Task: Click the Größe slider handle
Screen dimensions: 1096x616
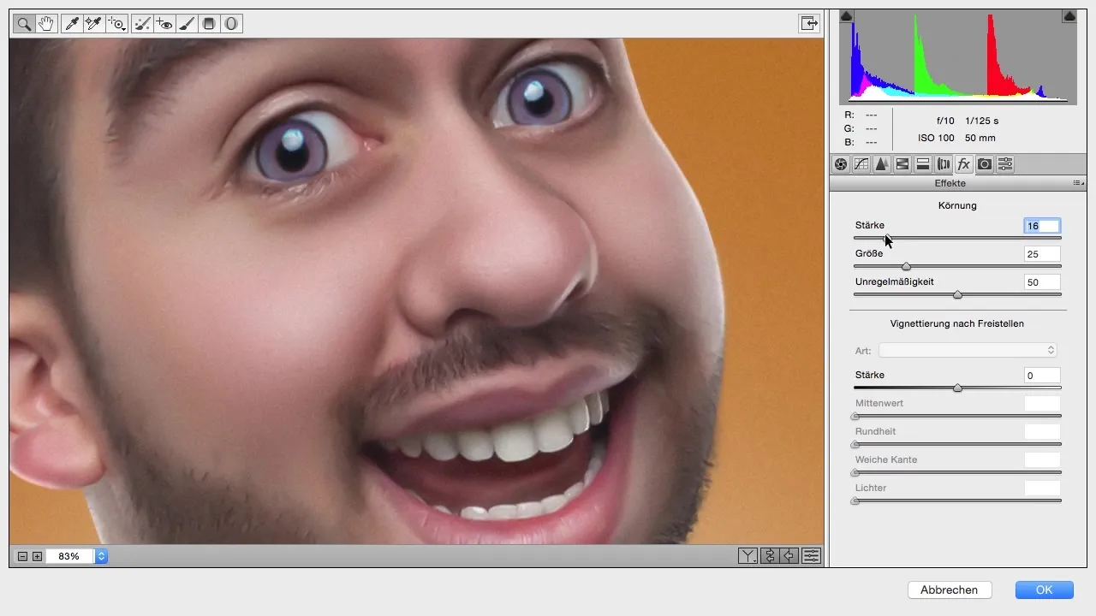Action: (906, 266)
